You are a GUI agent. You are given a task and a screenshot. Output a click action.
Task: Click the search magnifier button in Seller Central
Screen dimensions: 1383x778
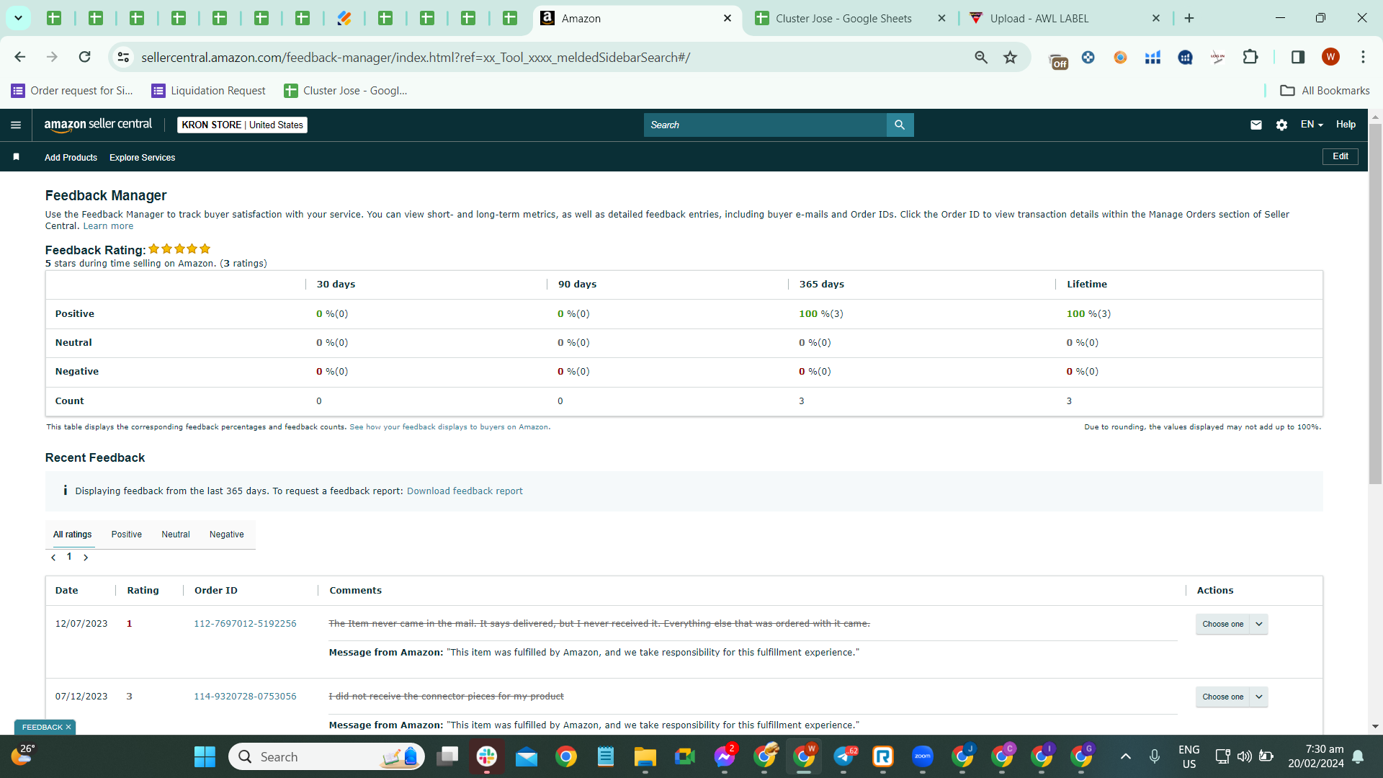click(x=900, y=125)
